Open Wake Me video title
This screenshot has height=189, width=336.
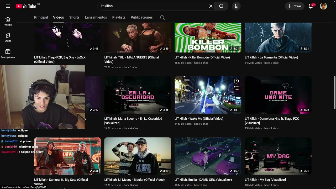tap(199, 119)
